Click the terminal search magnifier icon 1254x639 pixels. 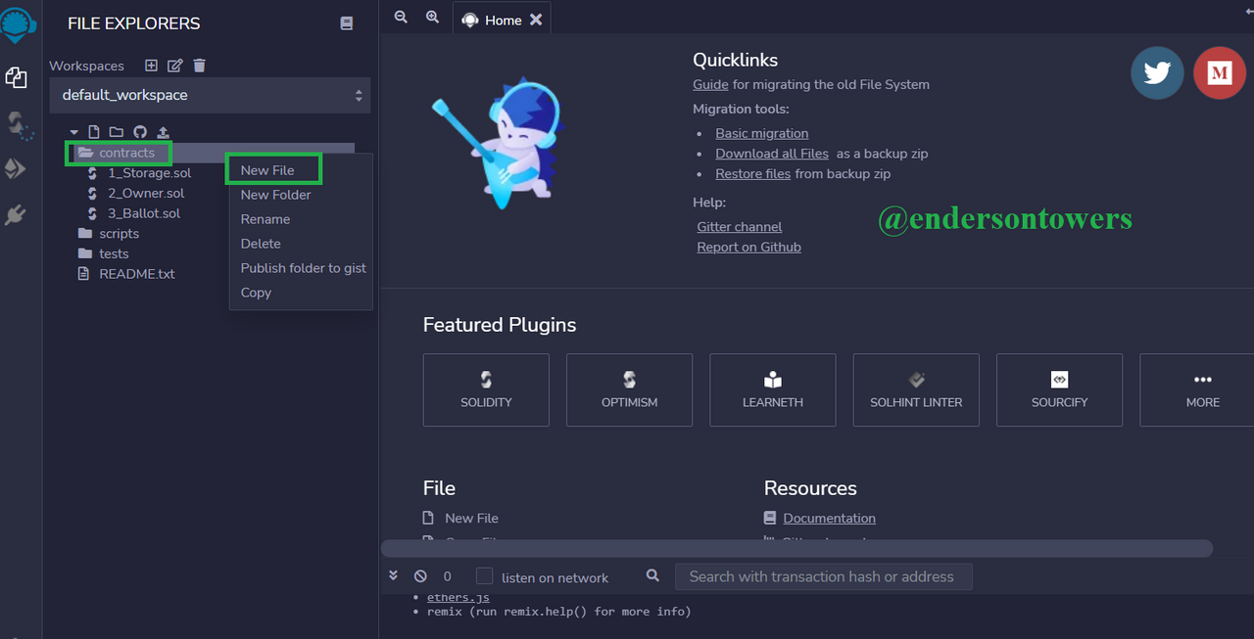(653, 576)
